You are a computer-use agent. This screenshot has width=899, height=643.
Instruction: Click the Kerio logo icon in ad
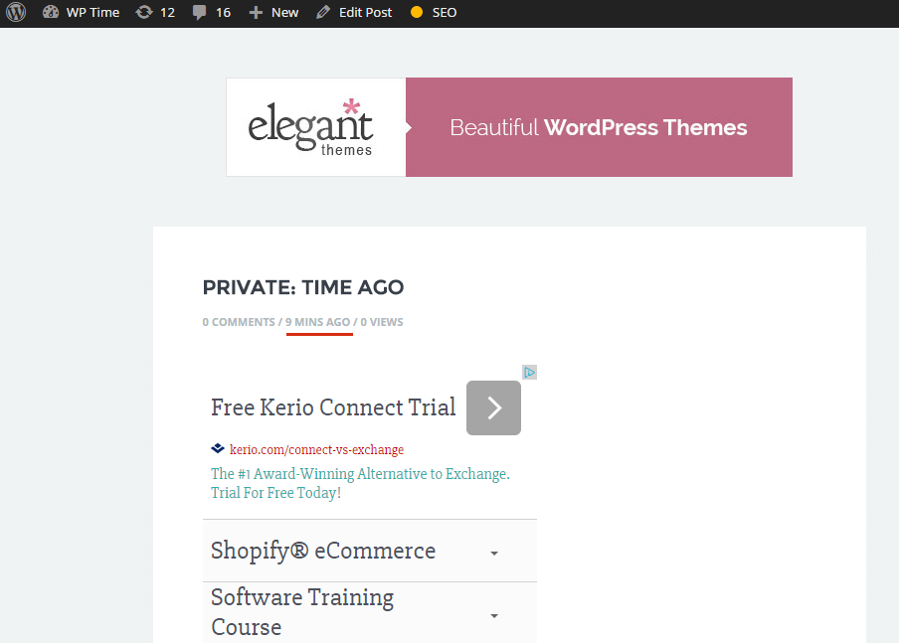(x=218, y=449)
